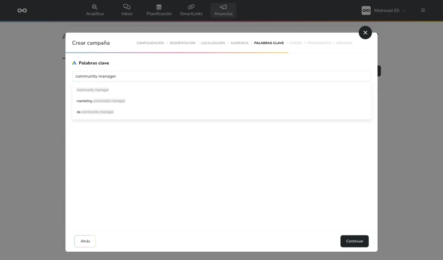Go to Configuración step

point(150,43)
